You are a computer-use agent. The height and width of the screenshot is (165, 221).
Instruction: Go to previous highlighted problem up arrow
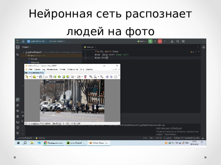(196, 52)
